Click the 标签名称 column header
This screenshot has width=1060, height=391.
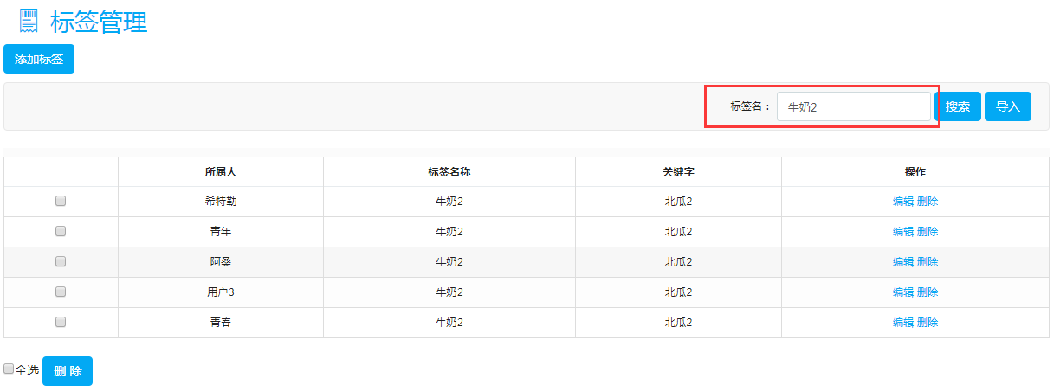coord(449,172)
